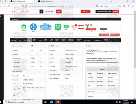Click the blue BRAS router icon

33,27
